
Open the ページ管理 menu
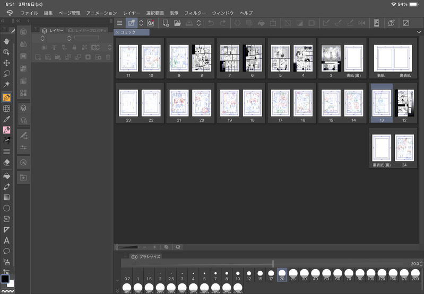coord(70,13)
